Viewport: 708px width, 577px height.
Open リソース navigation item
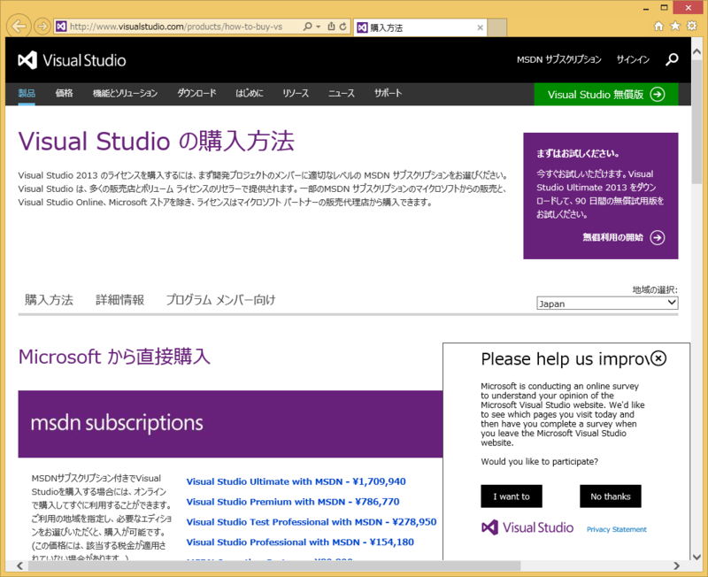(x=296, y=93)
